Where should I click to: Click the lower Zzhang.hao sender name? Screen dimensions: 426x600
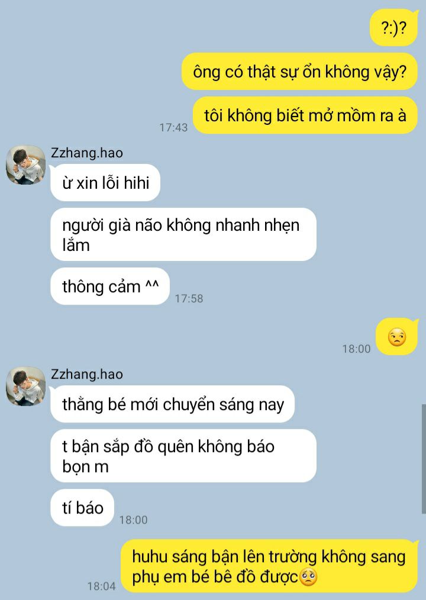87,374
